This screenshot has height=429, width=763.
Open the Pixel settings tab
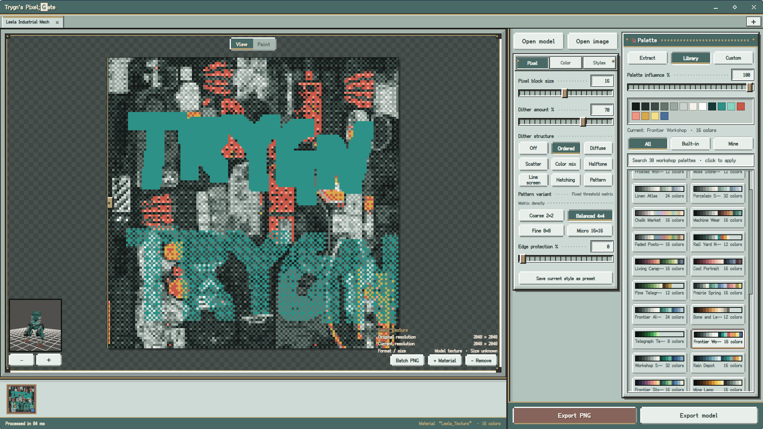click(533, 63)
